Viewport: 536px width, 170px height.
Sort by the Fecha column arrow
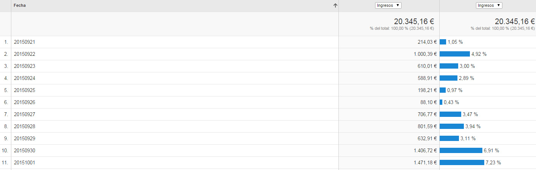tap(335, 6)
